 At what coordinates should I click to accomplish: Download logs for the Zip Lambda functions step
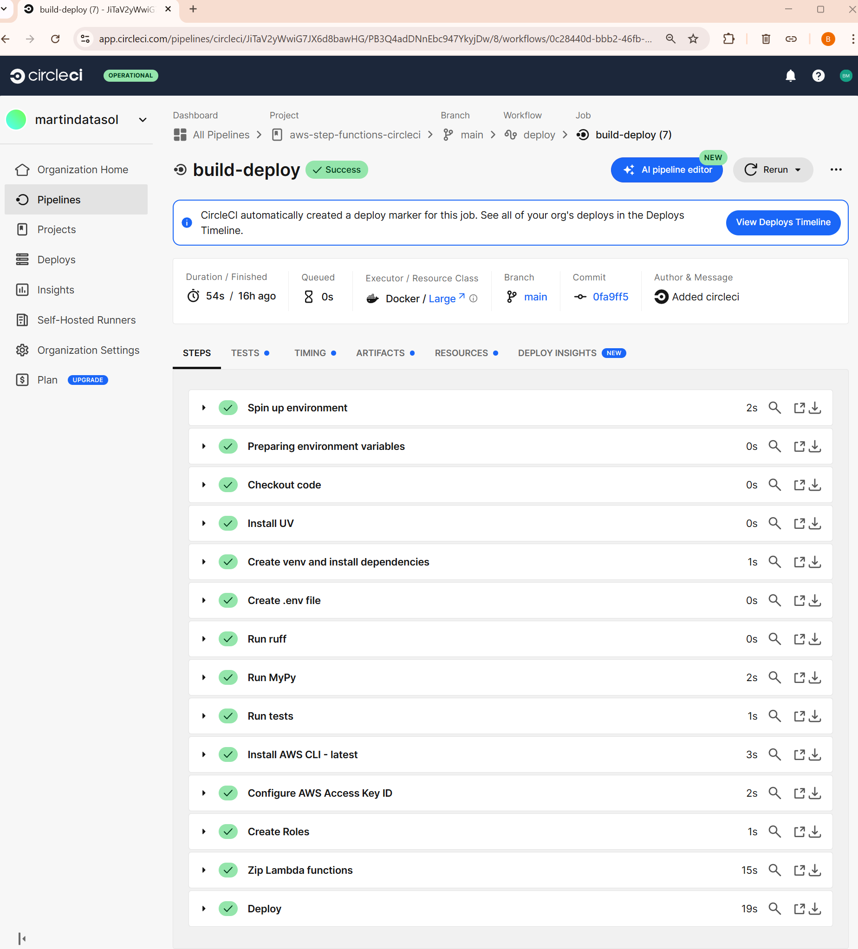click(814, 870)
